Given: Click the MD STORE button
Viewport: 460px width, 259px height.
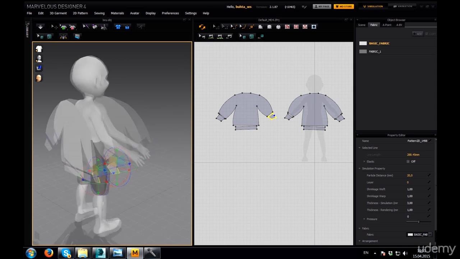Looking at the screenshot, I should click(x=344, y=6).
